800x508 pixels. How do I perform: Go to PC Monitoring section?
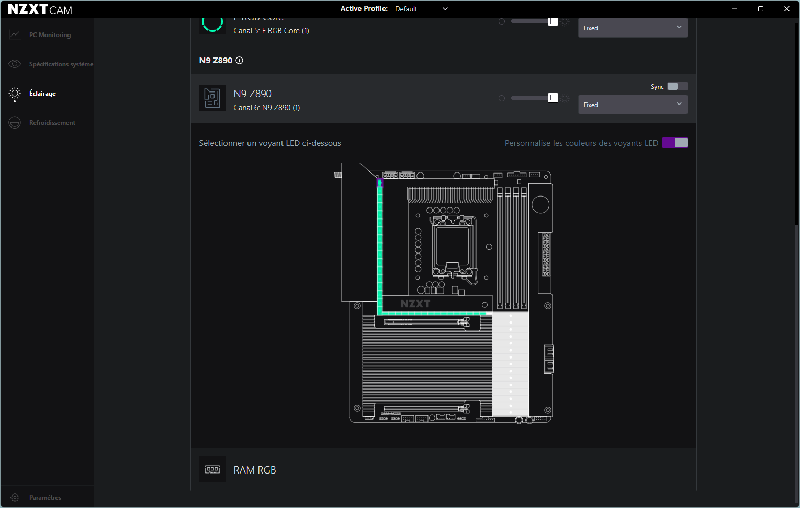50,35
